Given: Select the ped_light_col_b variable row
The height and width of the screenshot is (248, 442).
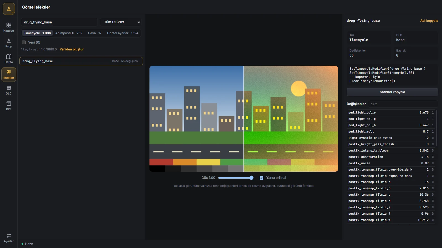Looking at the screenshot, I should [391, 125].
